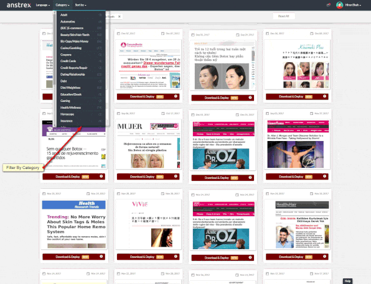371x284 pixels.
Task: Expand the HirenShah user menu
Action: pyautogui.click(x=353, y=5)
